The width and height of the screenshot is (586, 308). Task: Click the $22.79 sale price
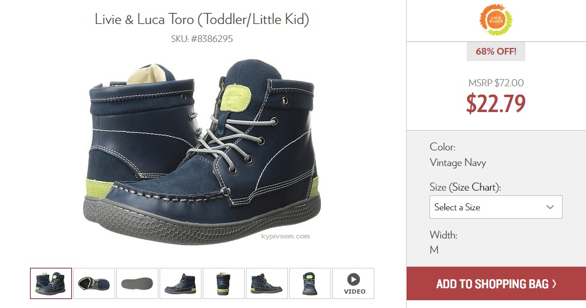496,104
